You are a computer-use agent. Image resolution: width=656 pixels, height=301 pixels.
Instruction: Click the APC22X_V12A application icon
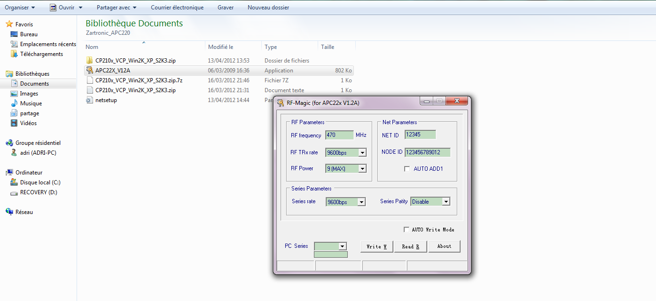[x=90, y=70]
